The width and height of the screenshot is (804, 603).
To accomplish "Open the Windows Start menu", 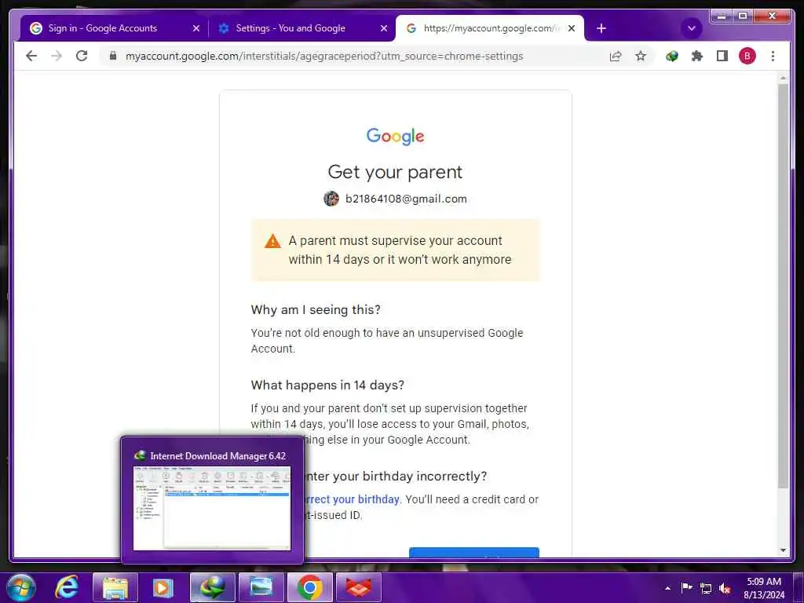I will pyautogui.click(x=20, y=587).
